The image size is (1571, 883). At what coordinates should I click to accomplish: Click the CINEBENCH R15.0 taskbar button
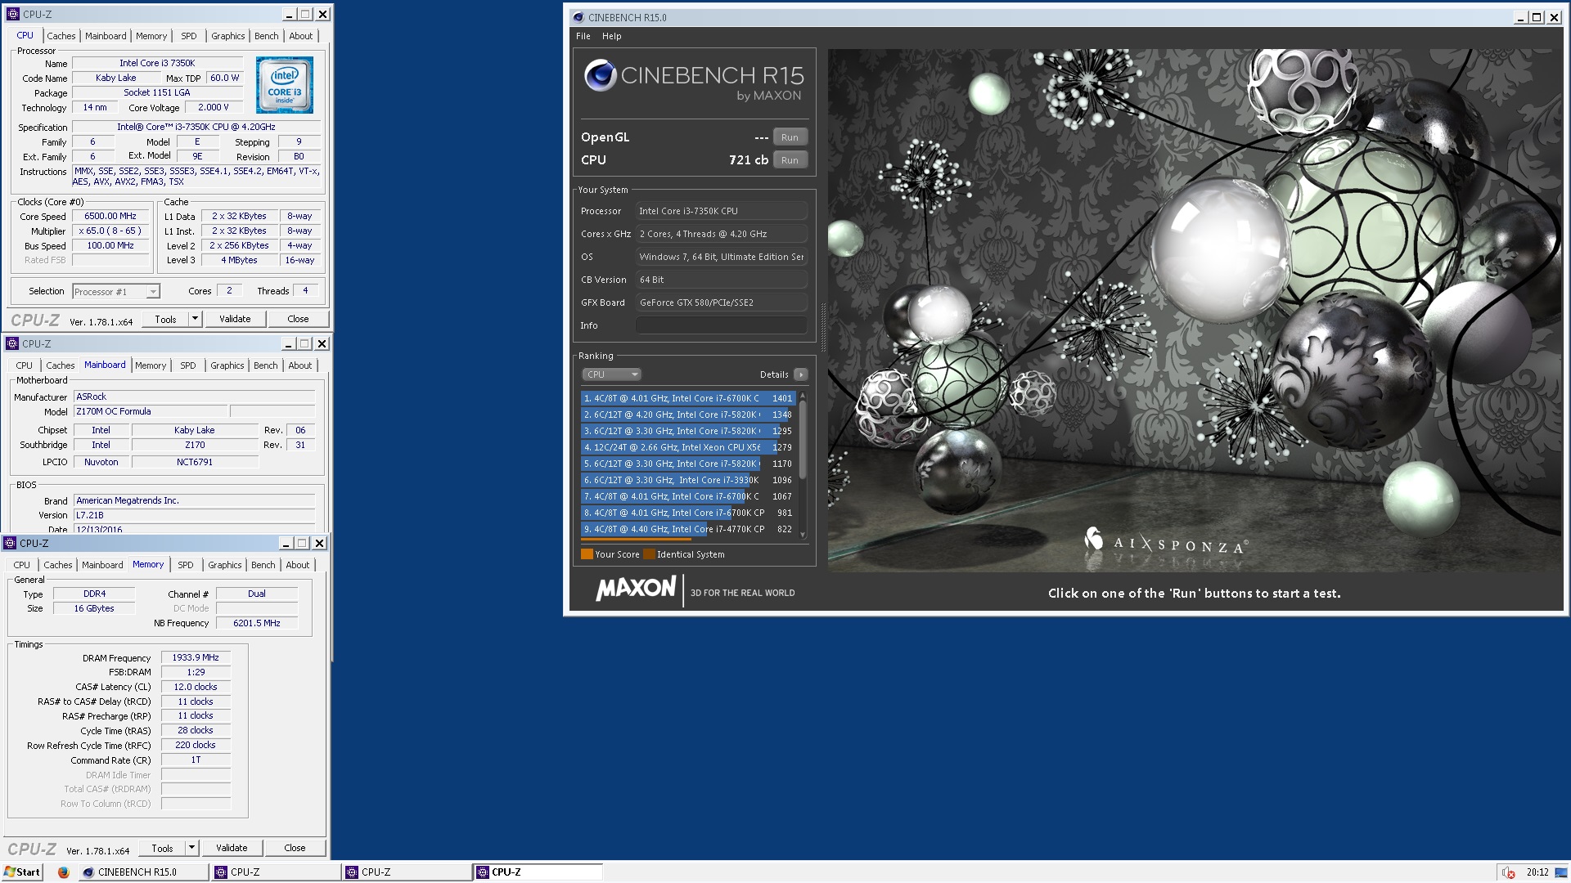[x=143, y=872]
